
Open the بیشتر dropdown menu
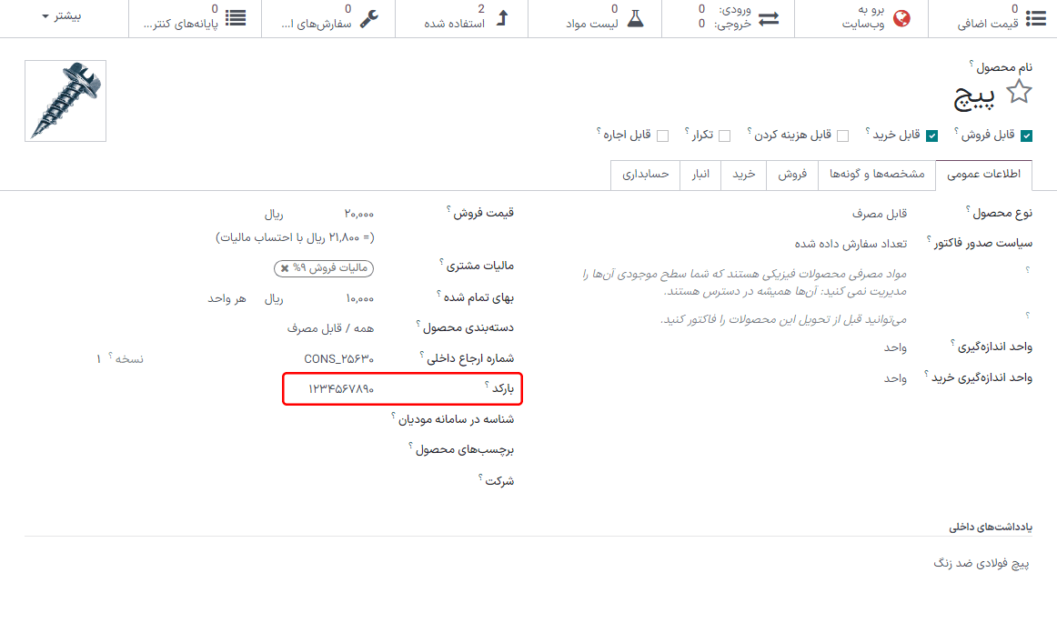(x=62, y=16)
